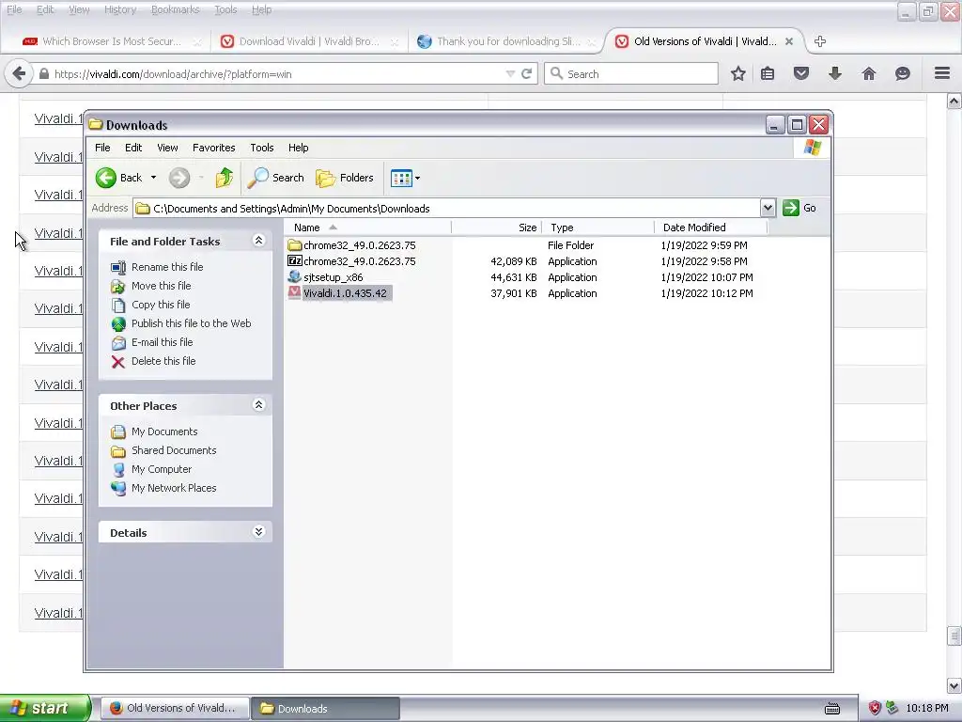
Task: Click Move this file task
Action: click(x=161, y=286)
